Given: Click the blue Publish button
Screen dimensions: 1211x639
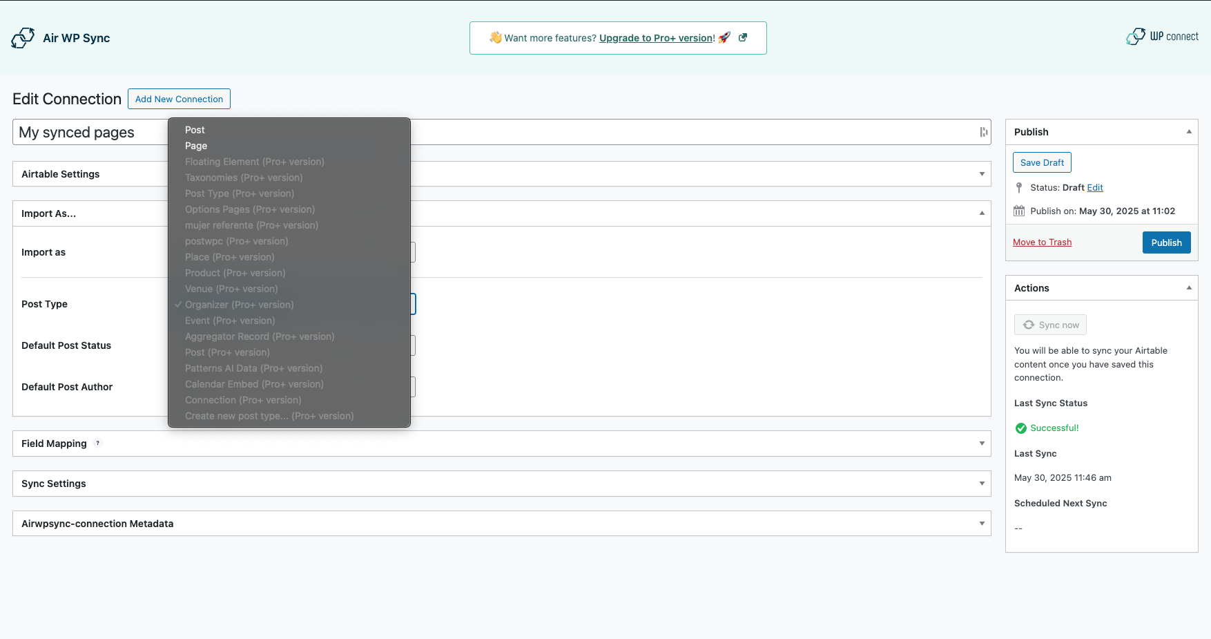Looking at the screenshot, I should (x=1166, y=242).
